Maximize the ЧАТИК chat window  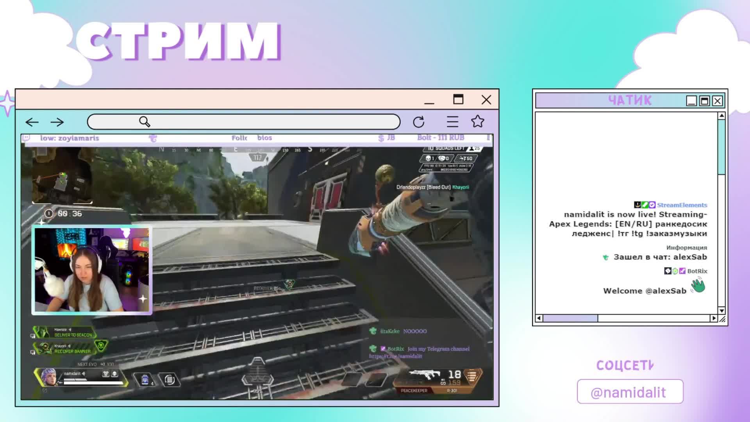click(704, 101)
